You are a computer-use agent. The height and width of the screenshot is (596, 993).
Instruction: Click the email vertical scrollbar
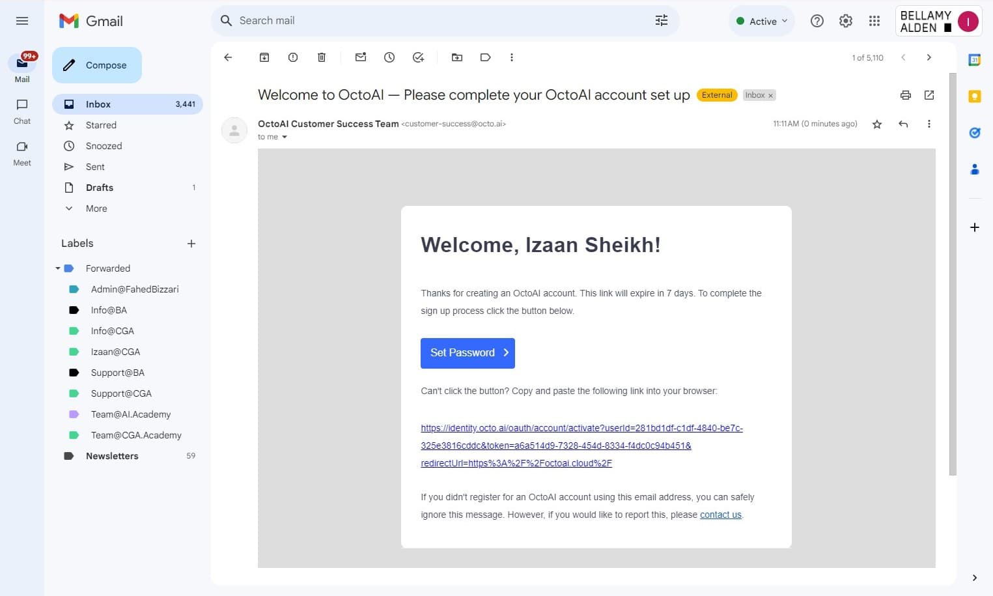click(953, 274)
